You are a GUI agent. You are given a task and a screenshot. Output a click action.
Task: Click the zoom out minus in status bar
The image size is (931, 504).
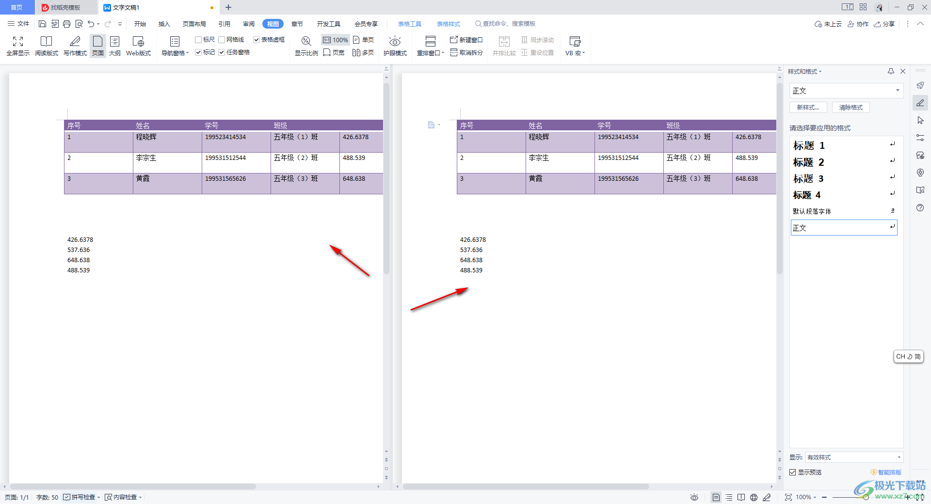[x=824, y=497]
